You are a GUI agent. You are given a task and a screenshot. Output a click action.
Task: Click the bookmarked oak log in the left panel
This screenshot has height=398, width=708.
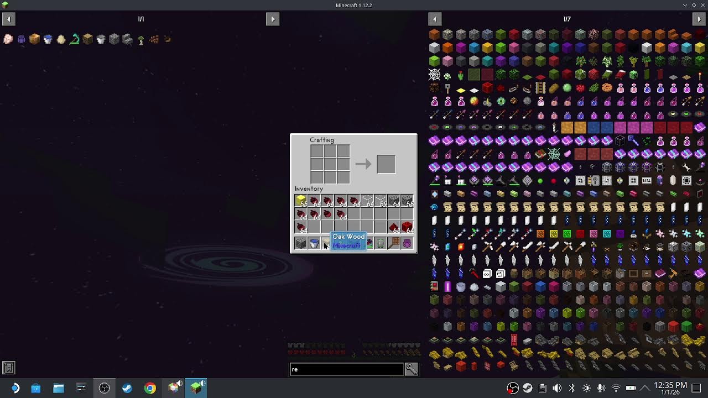pos(87,39)
